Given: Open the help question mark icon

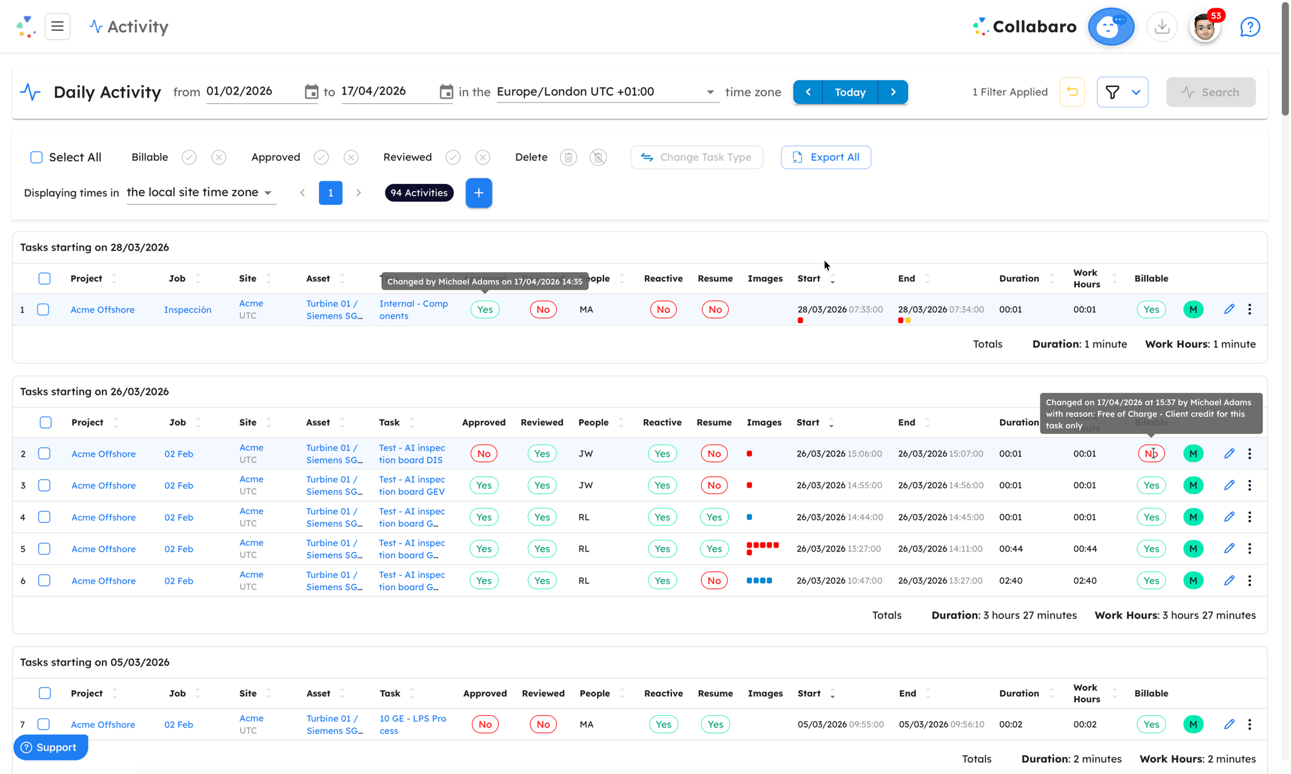Looking at the screenshot, I should pos(1250,27).
